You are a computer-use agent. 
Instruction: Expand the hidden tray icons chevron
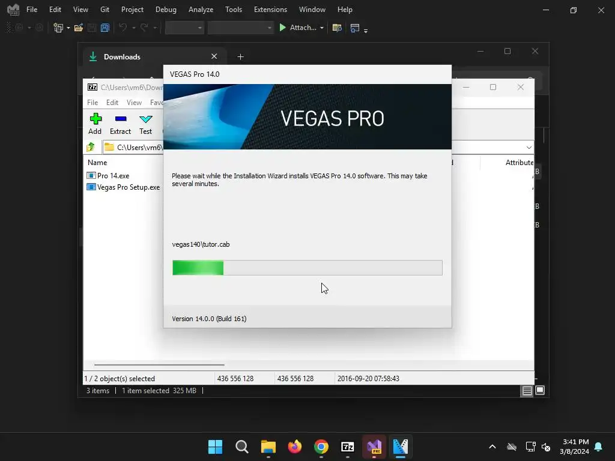pos(492,447)
